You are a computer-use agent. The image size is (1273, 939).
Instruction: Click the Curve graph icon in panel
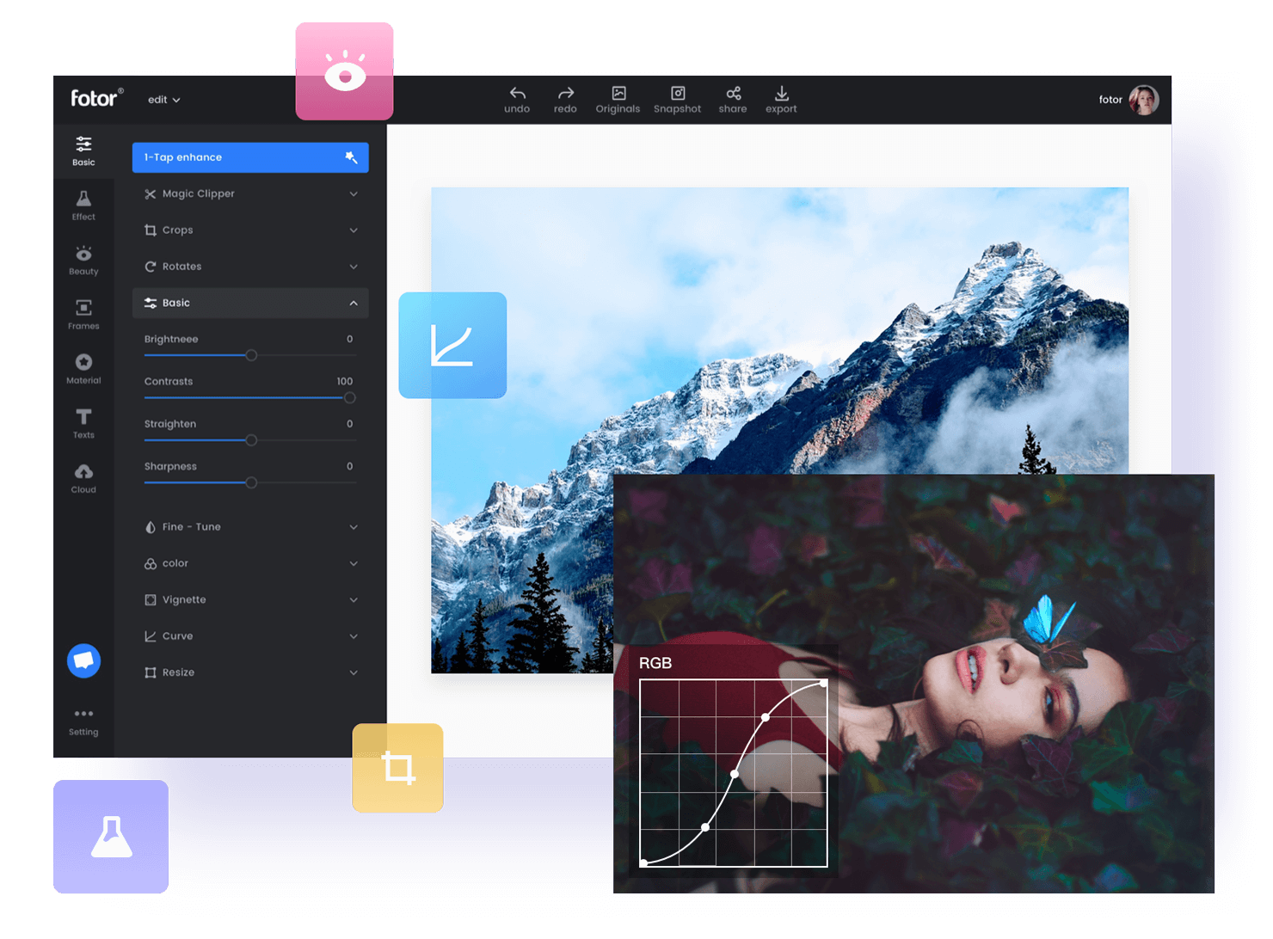point(151,636)
